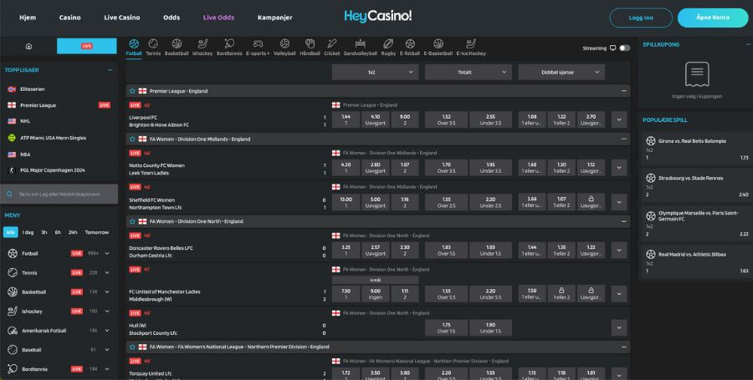Click the Åpne Konto button

pos(713,18)
